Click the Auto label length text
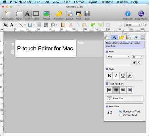Viewport: 149px width, 136px height. 81,43
